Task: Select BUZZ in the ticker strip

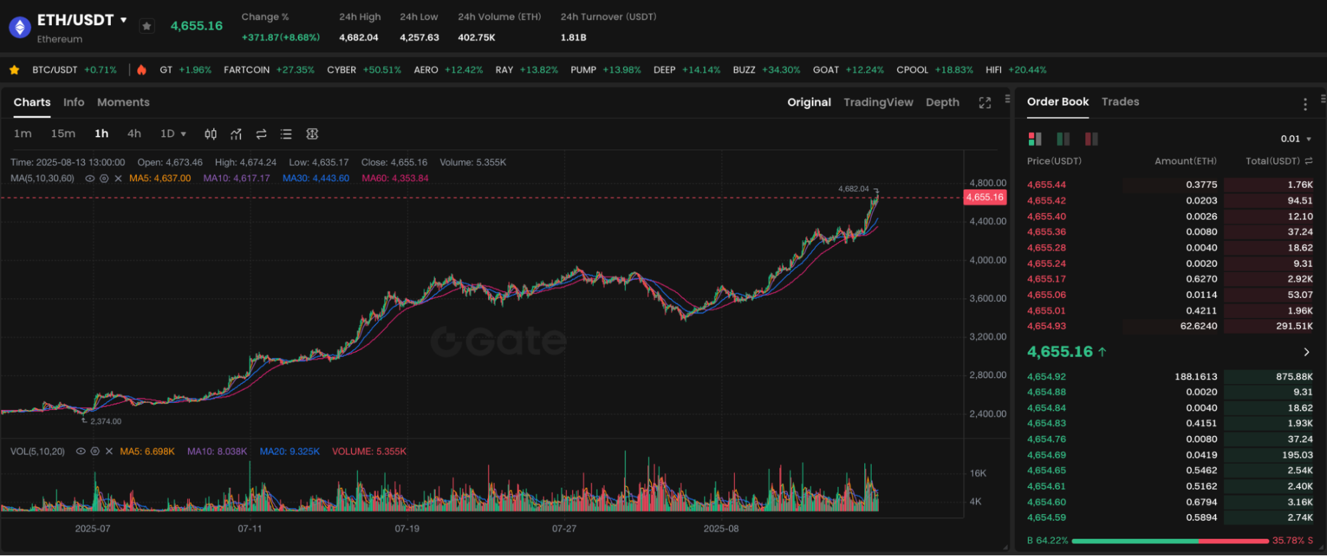Action: tap(766, 70)
